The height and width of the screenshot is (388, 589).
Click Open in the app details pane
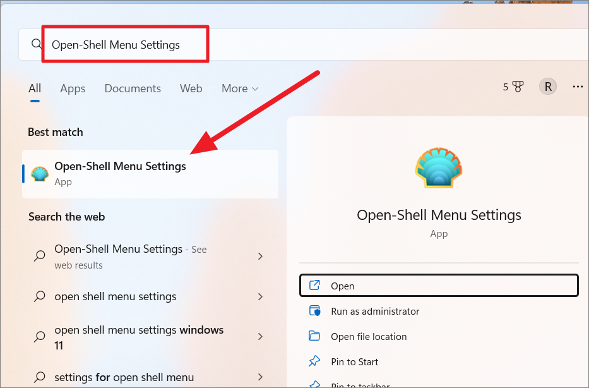439,286
